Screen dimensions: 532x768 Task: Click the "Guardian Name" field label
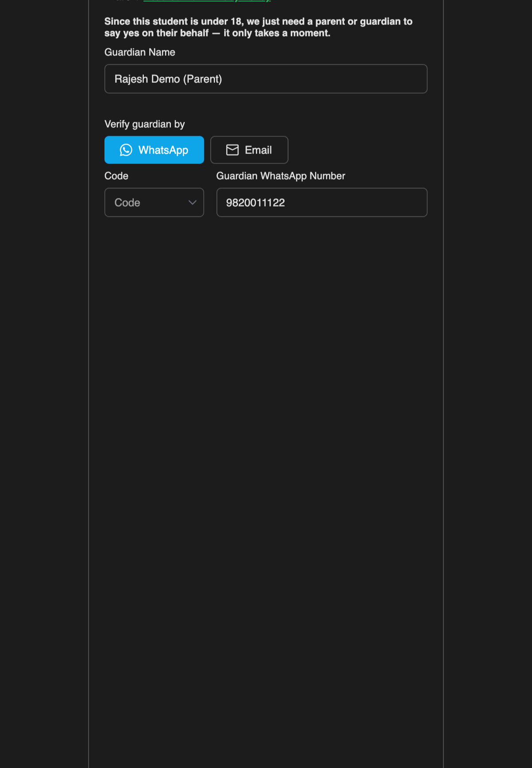[140, 52]
